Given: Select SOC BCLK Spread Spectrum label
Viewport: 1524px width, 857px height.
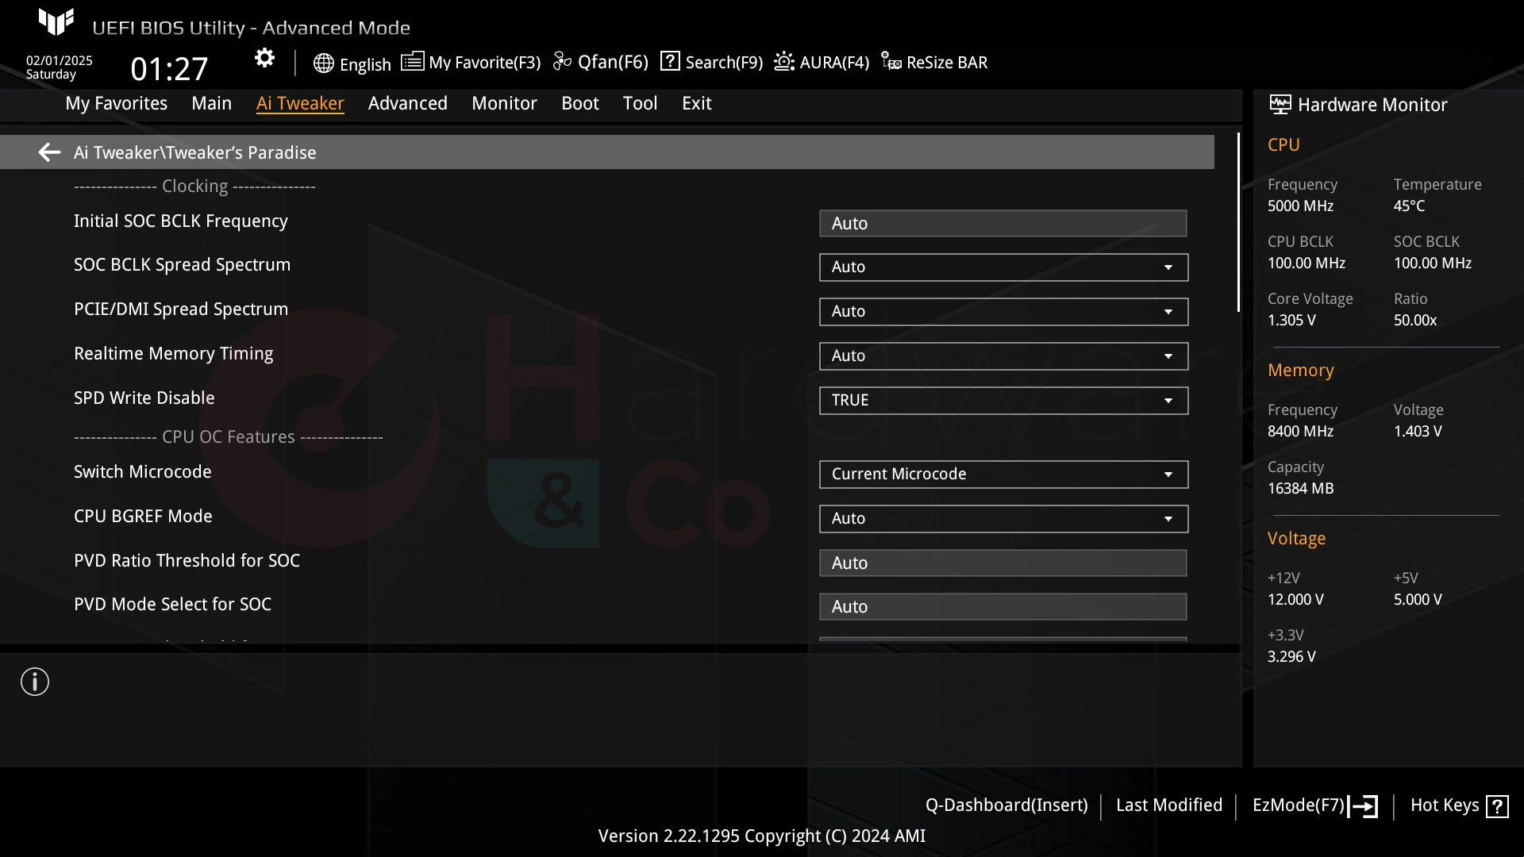Looking at the screenshot, I should coord(182,265).
